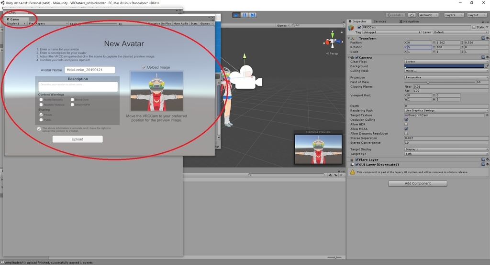This screenshot has width=490, height=265.
Task: Click the Rotation X field
Action: tap(419, 47)
